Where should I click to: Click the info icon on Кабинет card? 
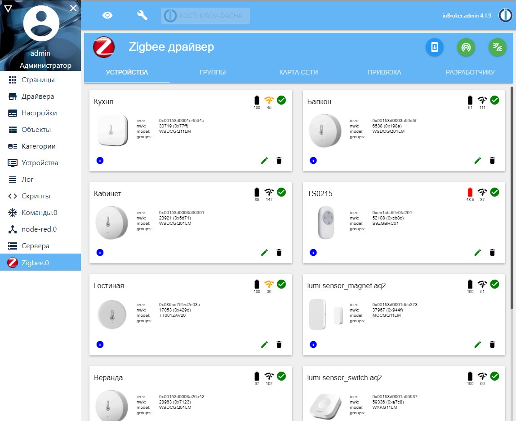coord(100,252)
